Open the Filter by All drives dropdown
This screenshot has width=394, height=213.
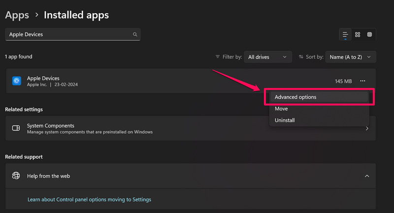[267, 57]
